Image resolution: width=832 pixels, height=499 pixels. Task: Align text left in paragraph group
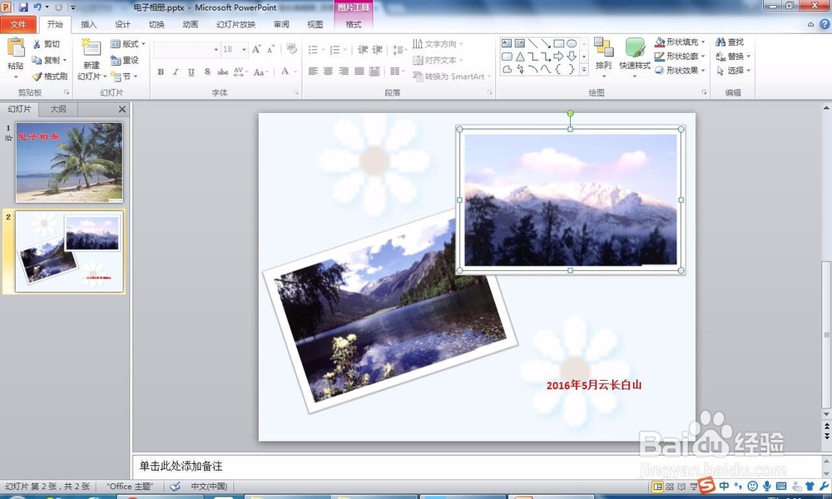tap(313, 71)
